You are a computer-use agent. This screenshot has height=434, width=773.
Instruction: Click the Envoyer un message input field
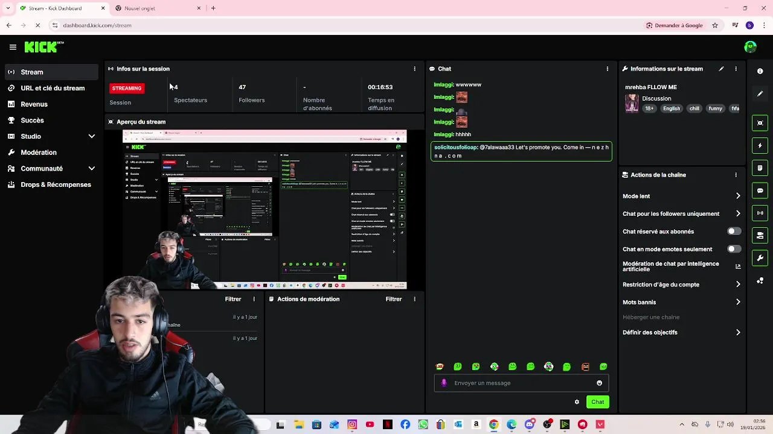521,383
